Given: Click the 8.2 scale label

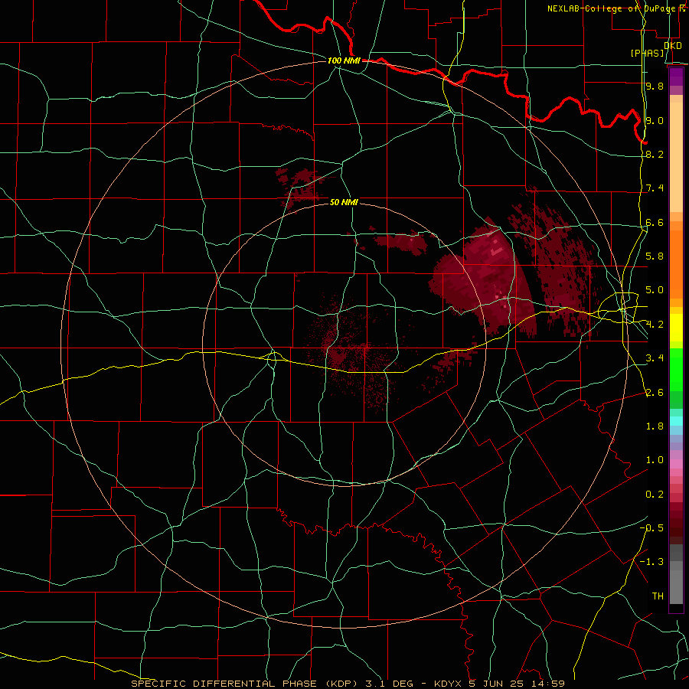Looking at the screenshot, I should (655, 154).
